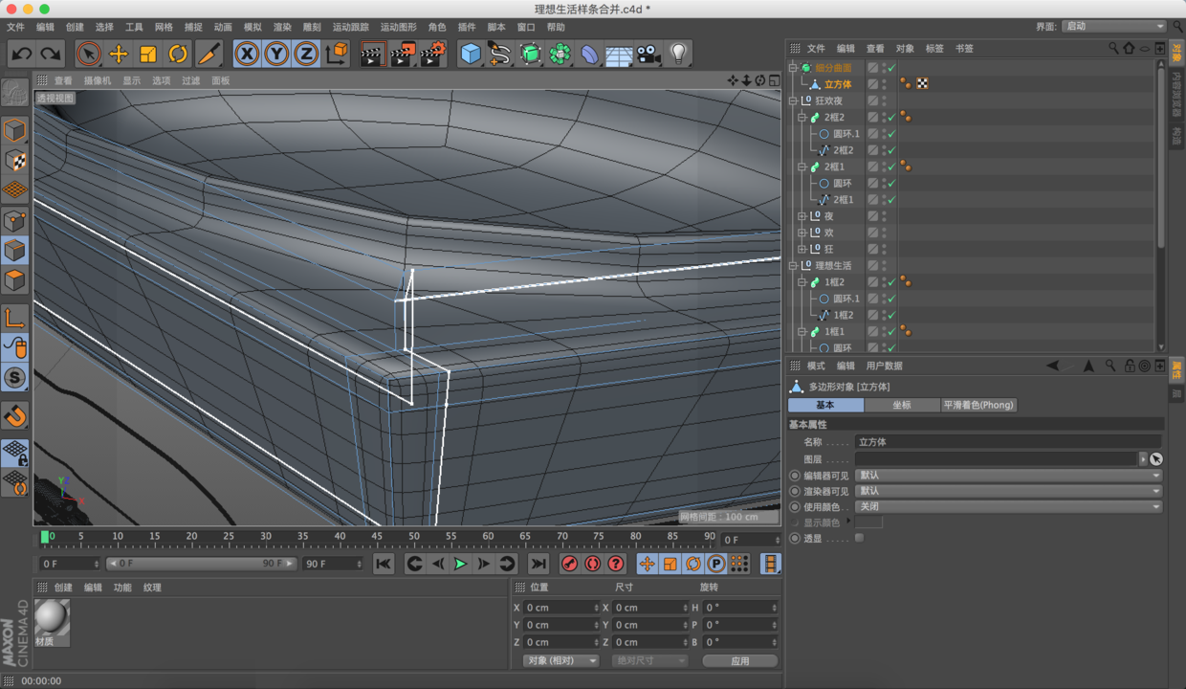1186x689 pixels.
Task: Toggle Z axis lock
Action: click(306, 55)
